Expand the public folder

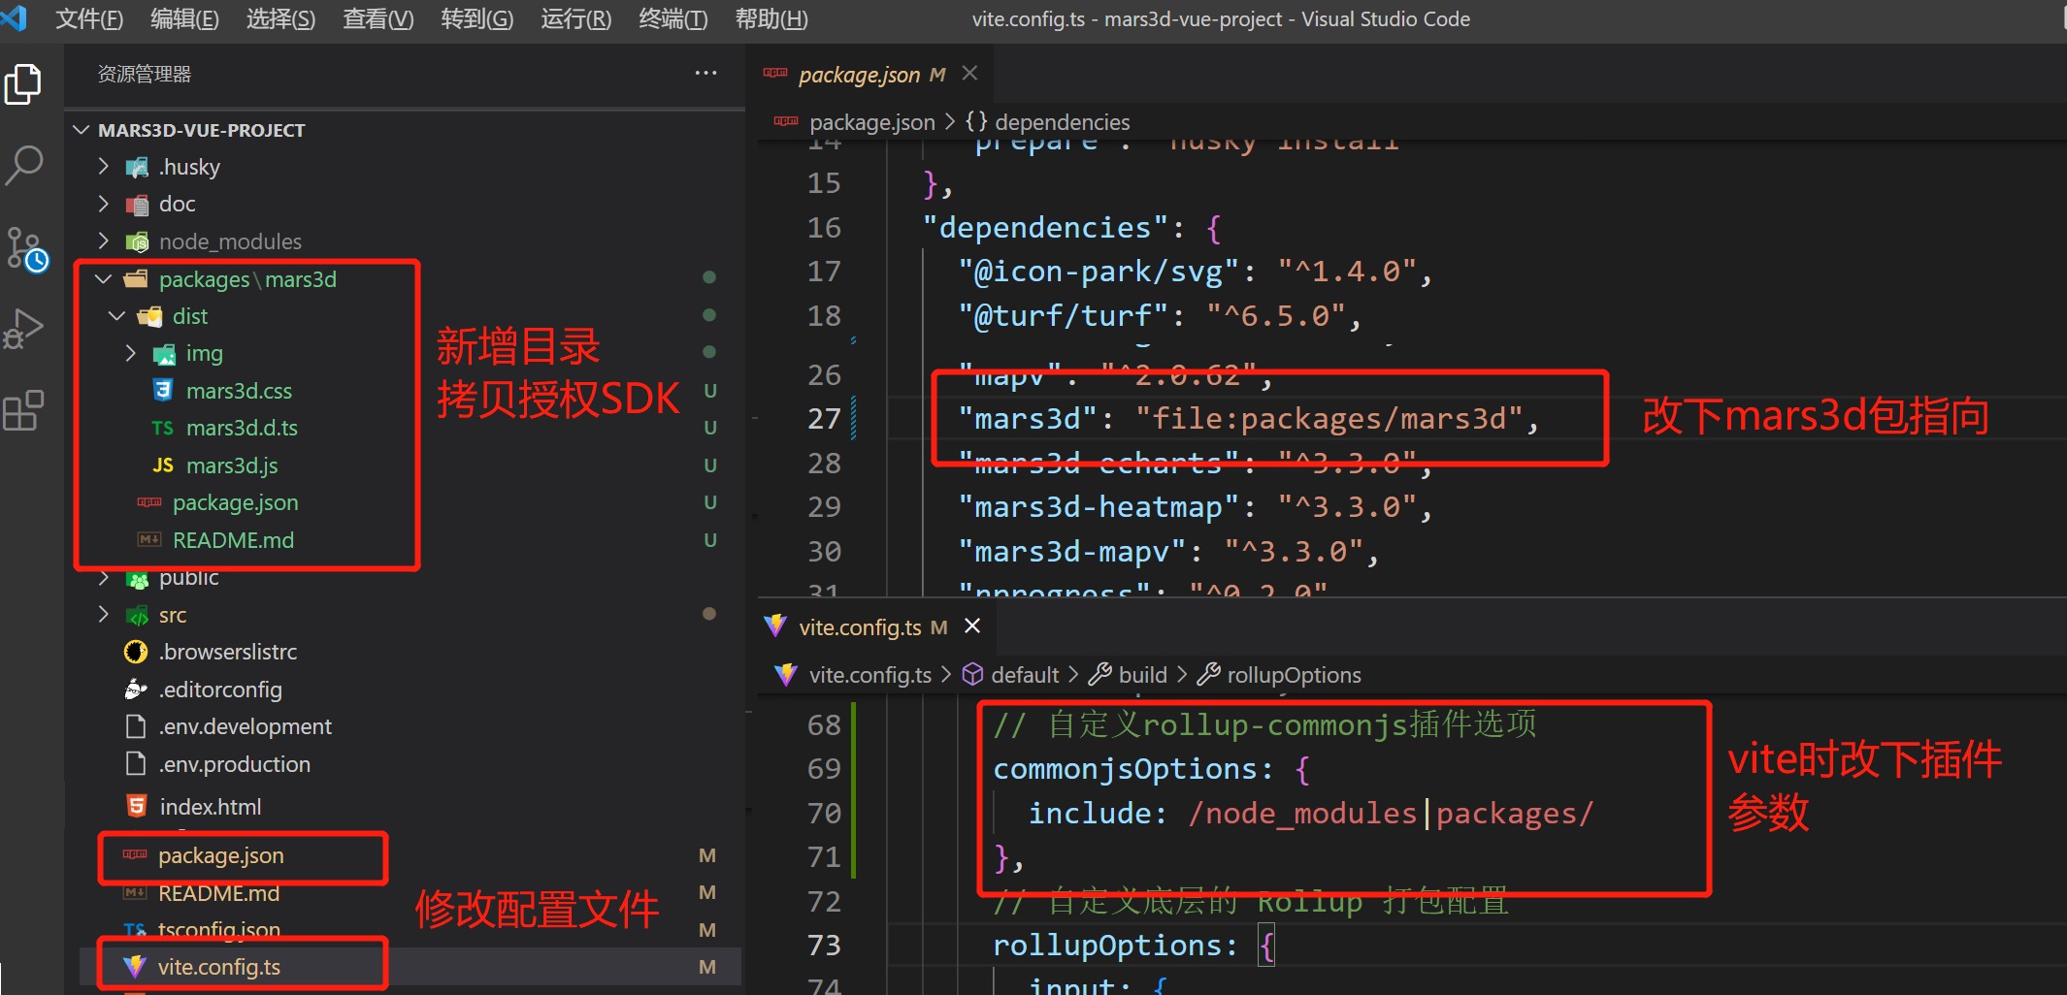click(x=104, y=578)
